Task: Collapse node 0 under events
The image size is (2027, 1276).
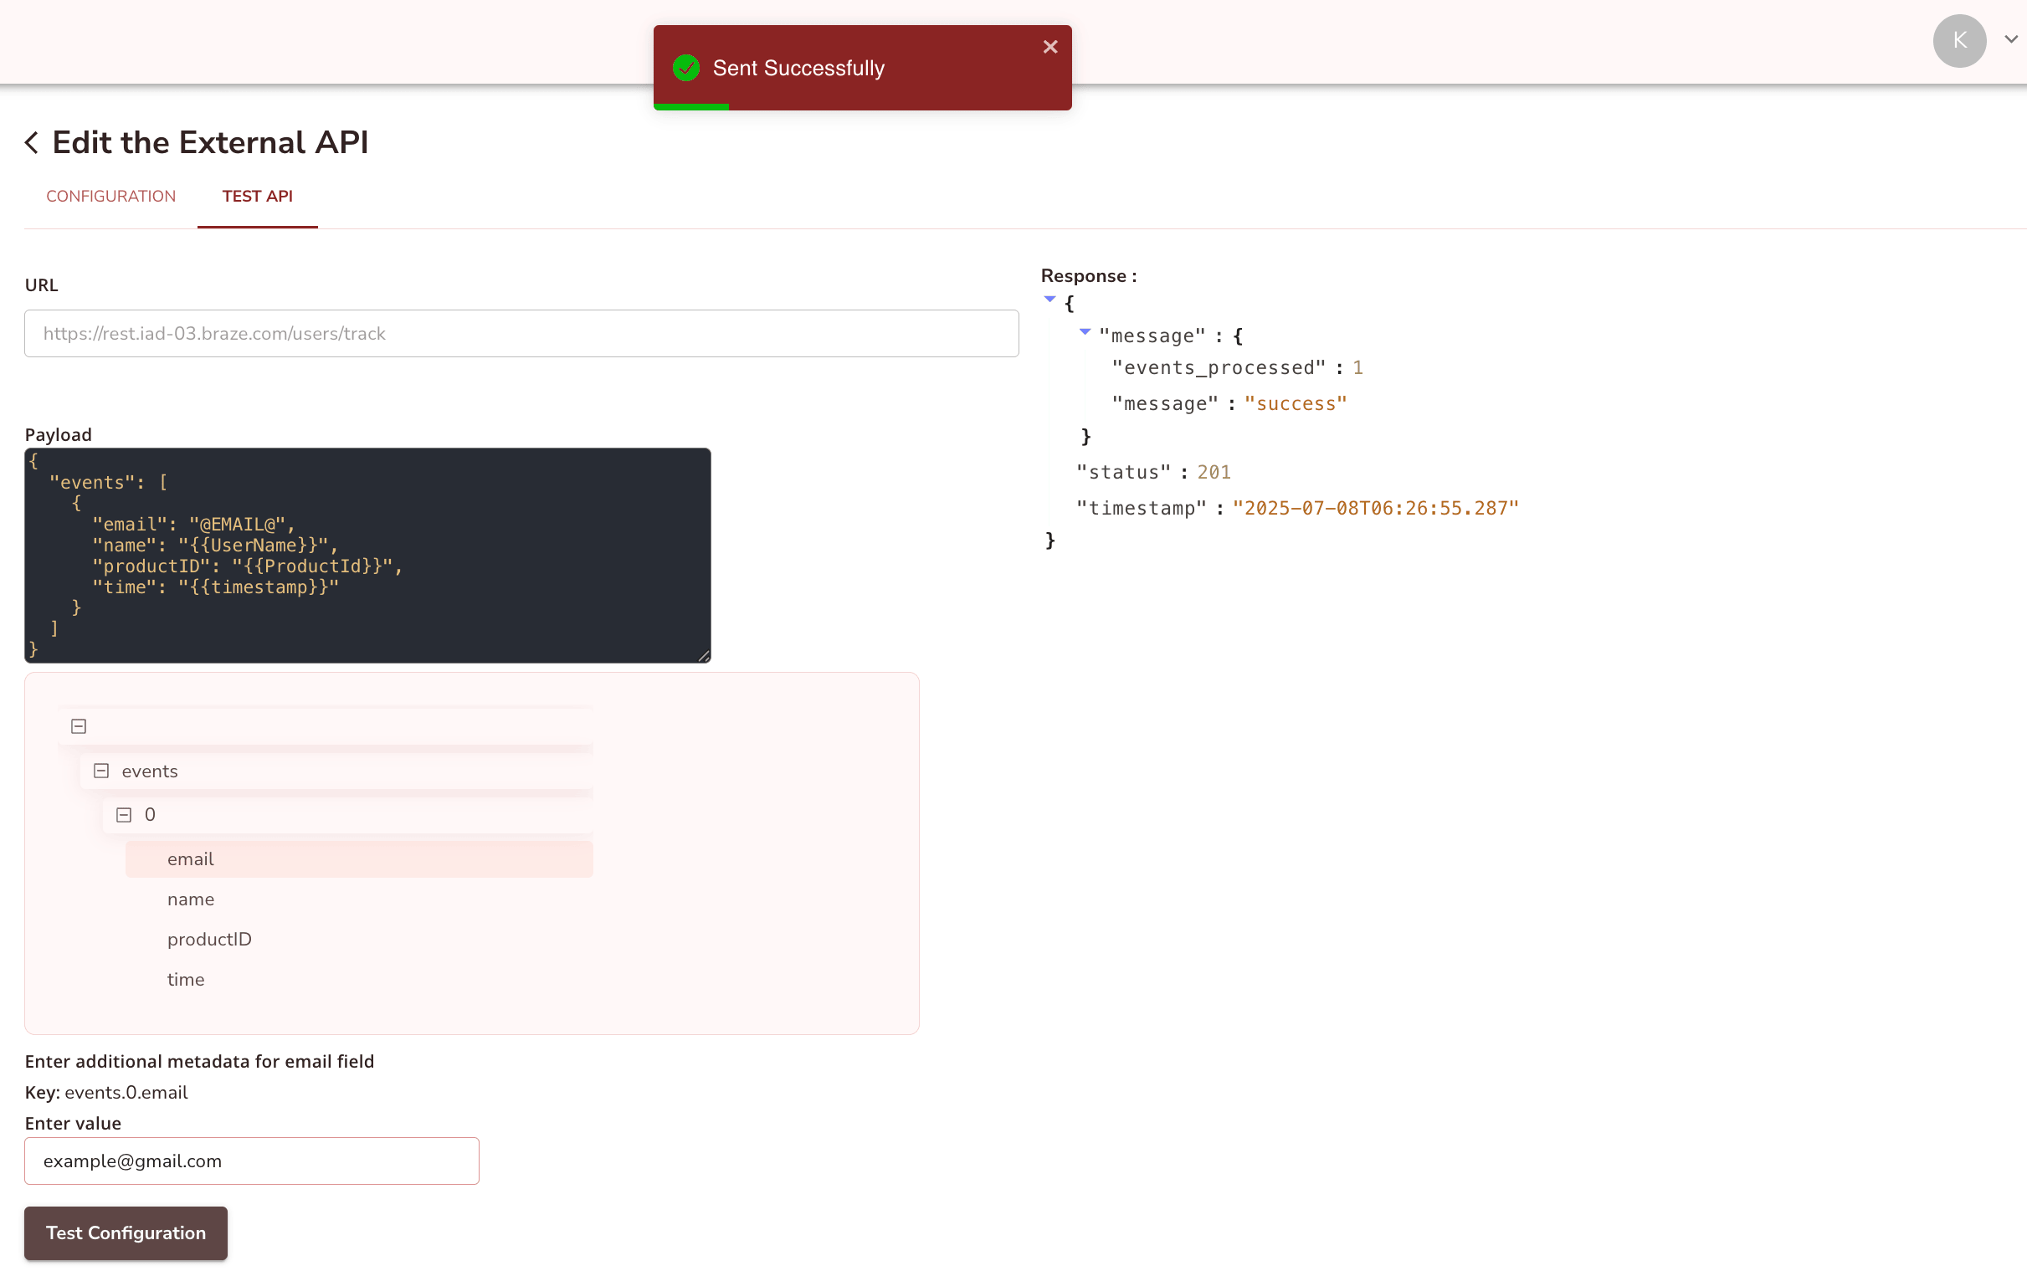Action: 125,814
